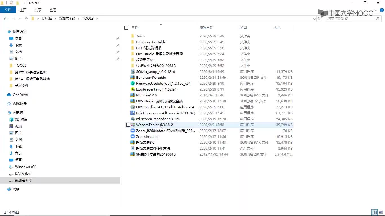Open the address bar history dropdown
Screen dimensions: 385x216
click(x=314, y=19)
